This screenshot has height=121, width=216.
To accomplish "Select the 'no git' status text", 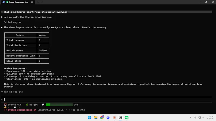I will [33, 105].
